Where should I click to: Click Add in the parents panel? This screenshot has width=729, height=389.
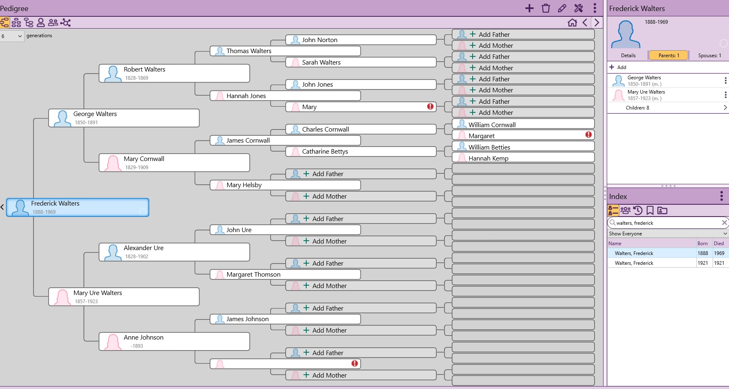coord(618,67)
